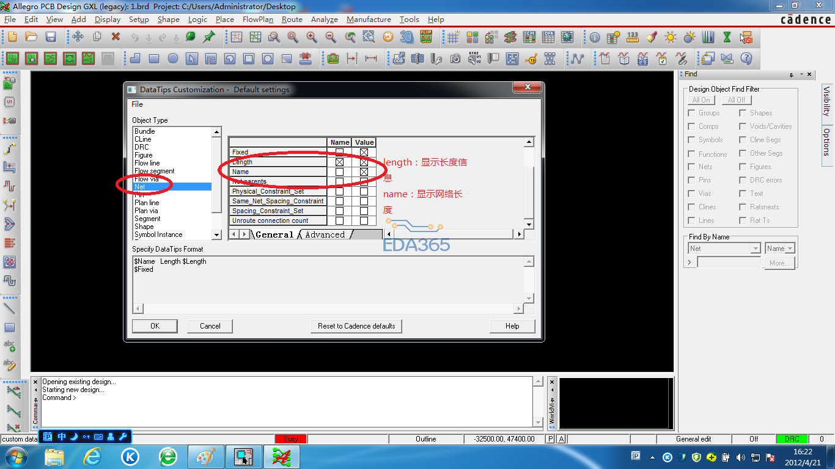This screenshot has width=835, height=469.
Task: Click the Flip board icon
Action: [426, 37]
